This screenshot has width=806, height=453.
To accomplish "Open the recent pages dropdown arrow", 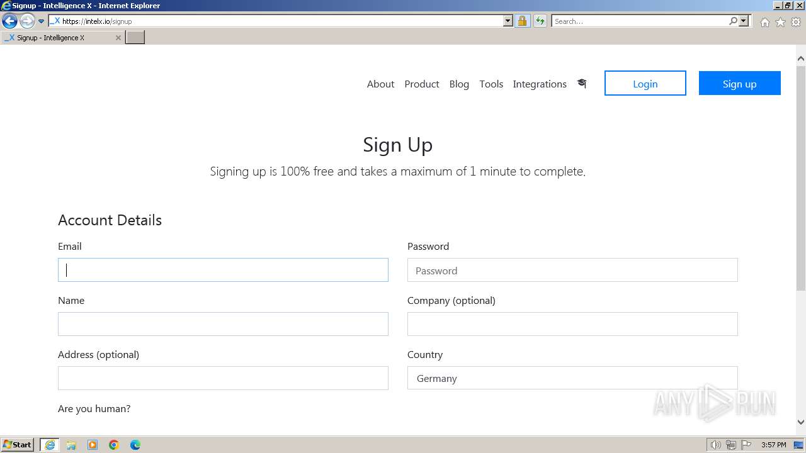I will click(41, 21).
